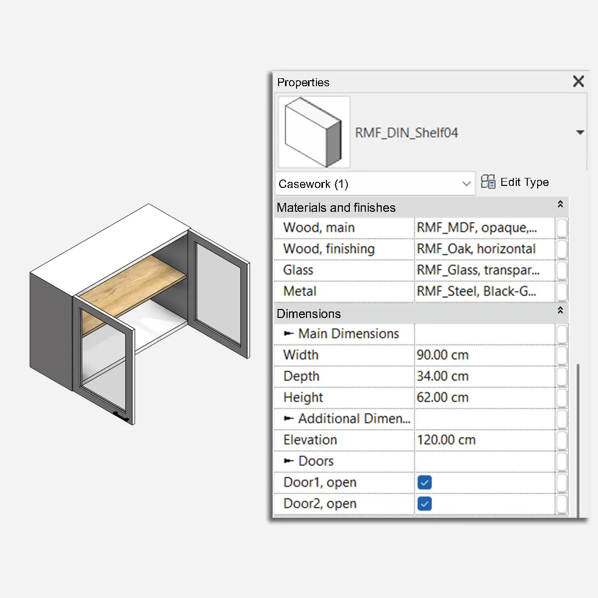This screenshot has width=598, height=598.
Task: Click the Edit Type icon
Action: [488, 182]
